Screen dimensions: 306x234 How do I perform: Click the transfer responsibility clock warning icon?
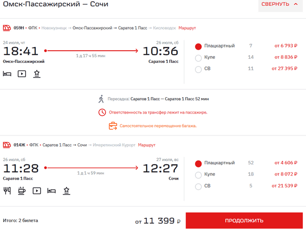tap(102, 112)
